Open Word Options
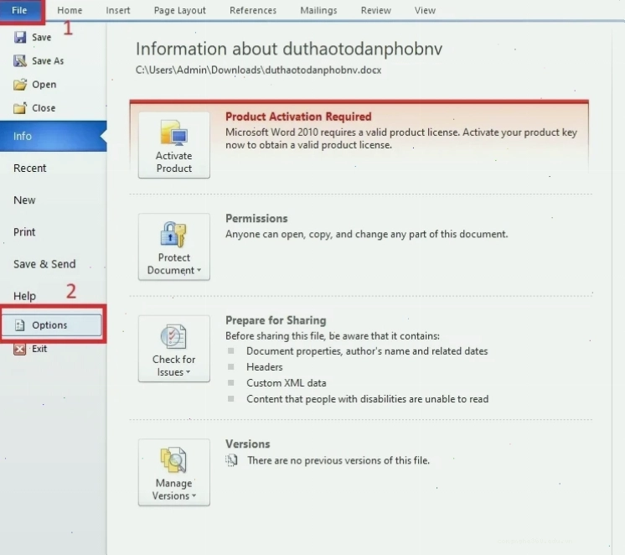Image resolution: width=625 pixels, height=555 pixels. (x=52, y=324)
